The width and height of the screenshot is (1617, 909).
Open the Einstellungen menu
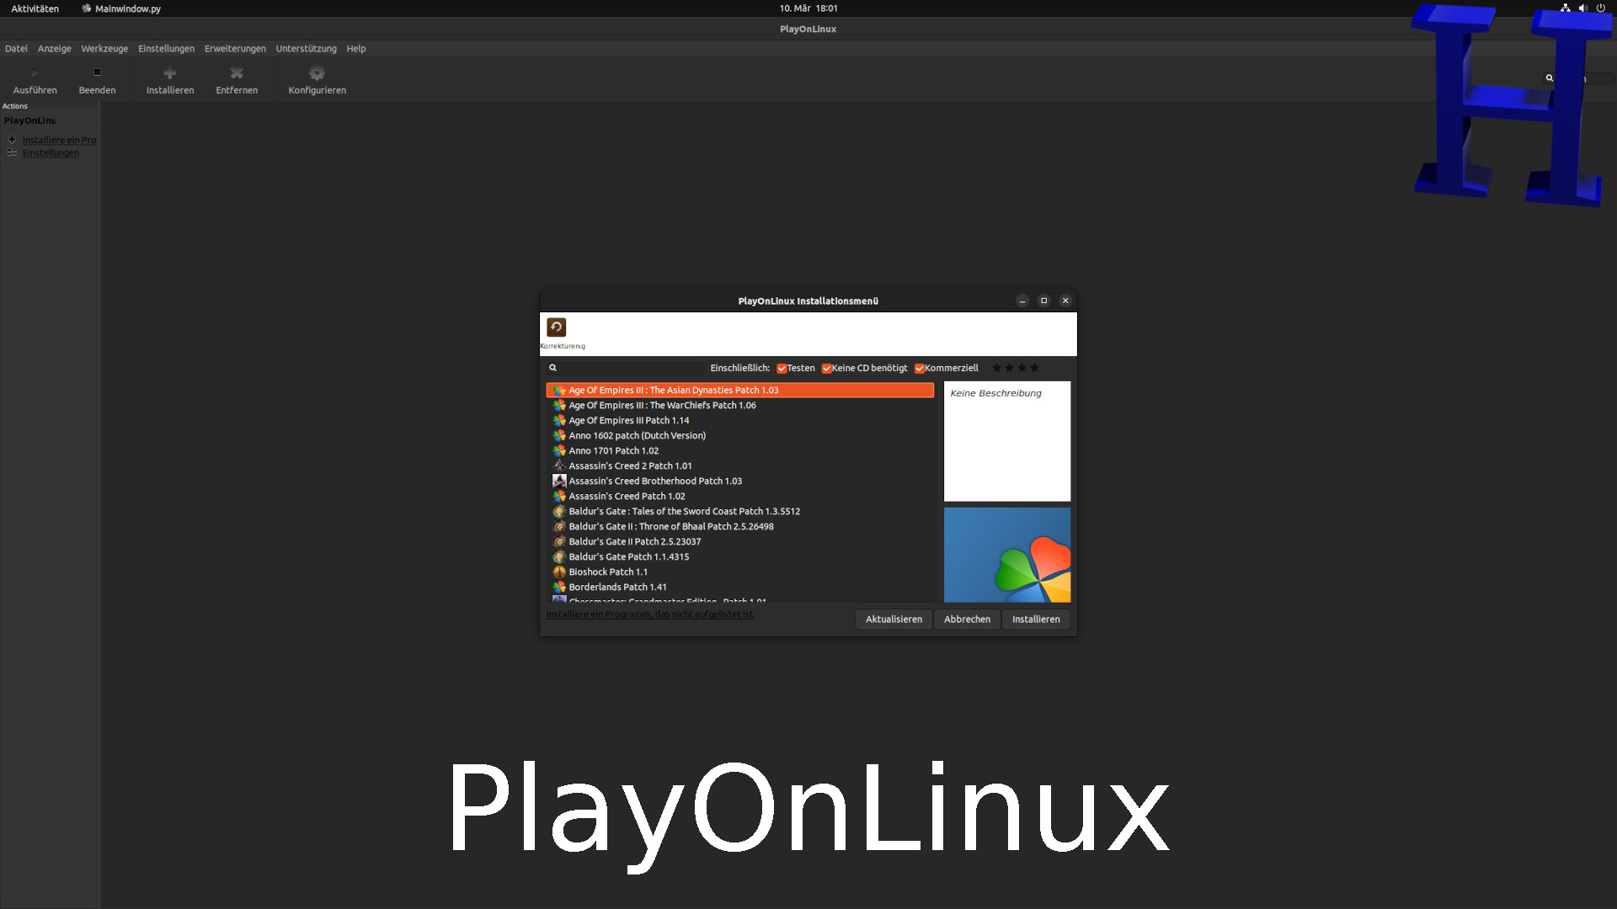(x=166, y=49)
